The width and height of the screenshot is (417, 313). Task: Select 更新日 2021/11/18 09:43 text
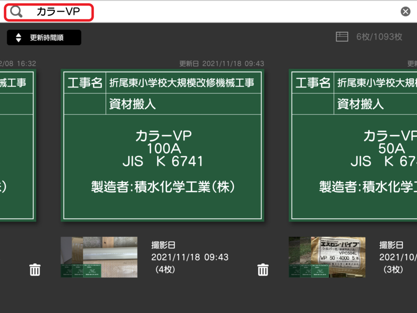click(x=222, y=64)
